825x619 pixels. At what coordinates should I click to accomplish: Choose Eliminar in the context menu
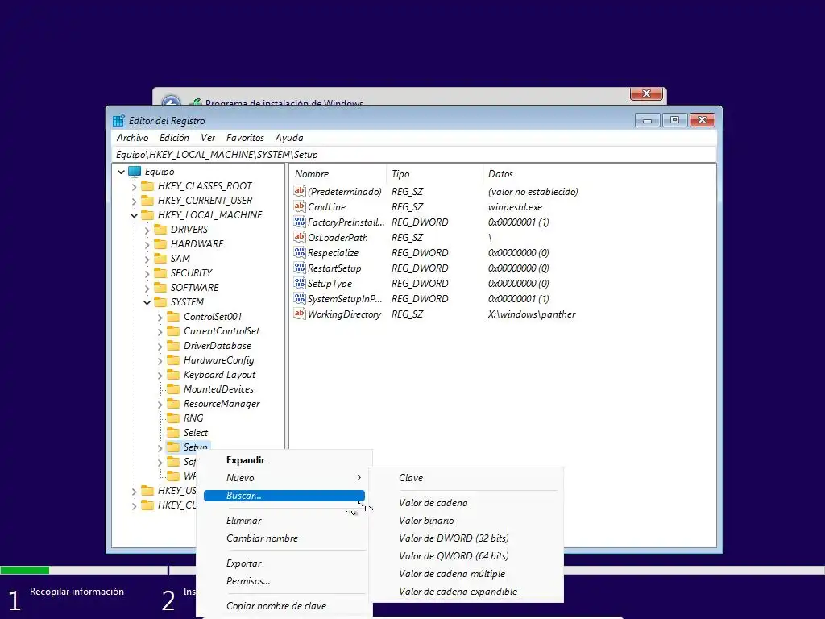pos(284,521)
